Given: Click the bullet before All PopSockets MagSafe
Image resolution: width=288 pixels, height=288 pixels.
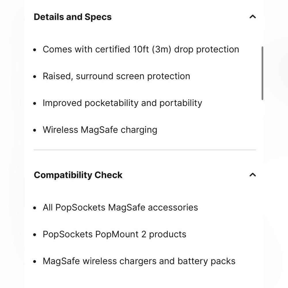Looking at the screenshot, I should 35,208.
